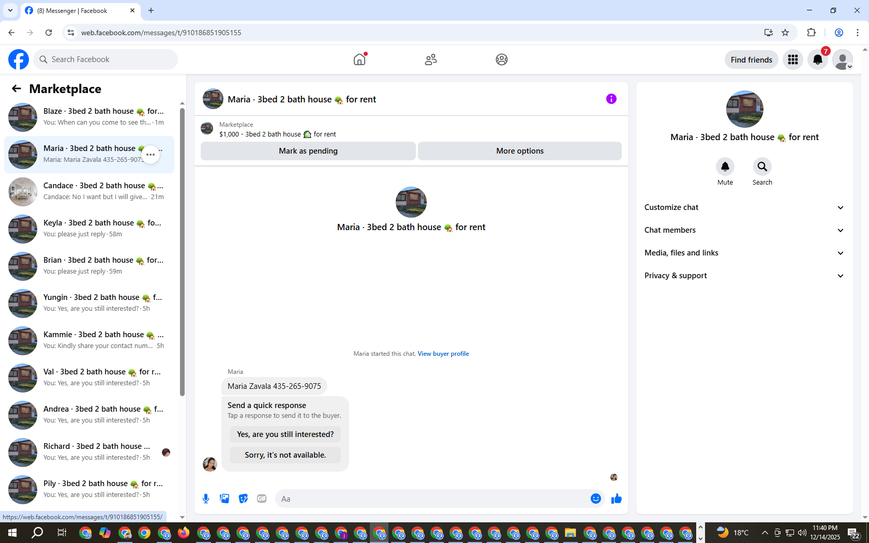
Task: Open the Groups icon in top navigation
Action: click(x=502, y=59)
